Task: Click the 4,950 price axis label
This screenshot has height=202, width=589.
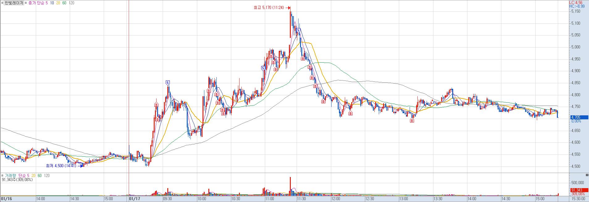Action: (576, 59)
